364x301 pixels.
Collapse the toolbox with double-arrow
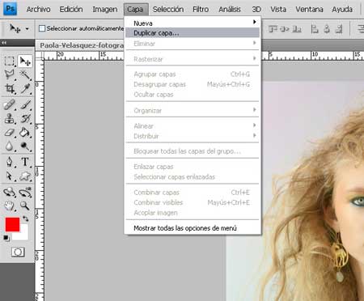point(4,42)
